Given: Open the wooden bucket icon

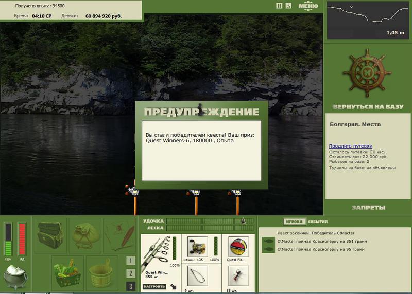Looking at the screenshot, I should click(x=102, y=273).
